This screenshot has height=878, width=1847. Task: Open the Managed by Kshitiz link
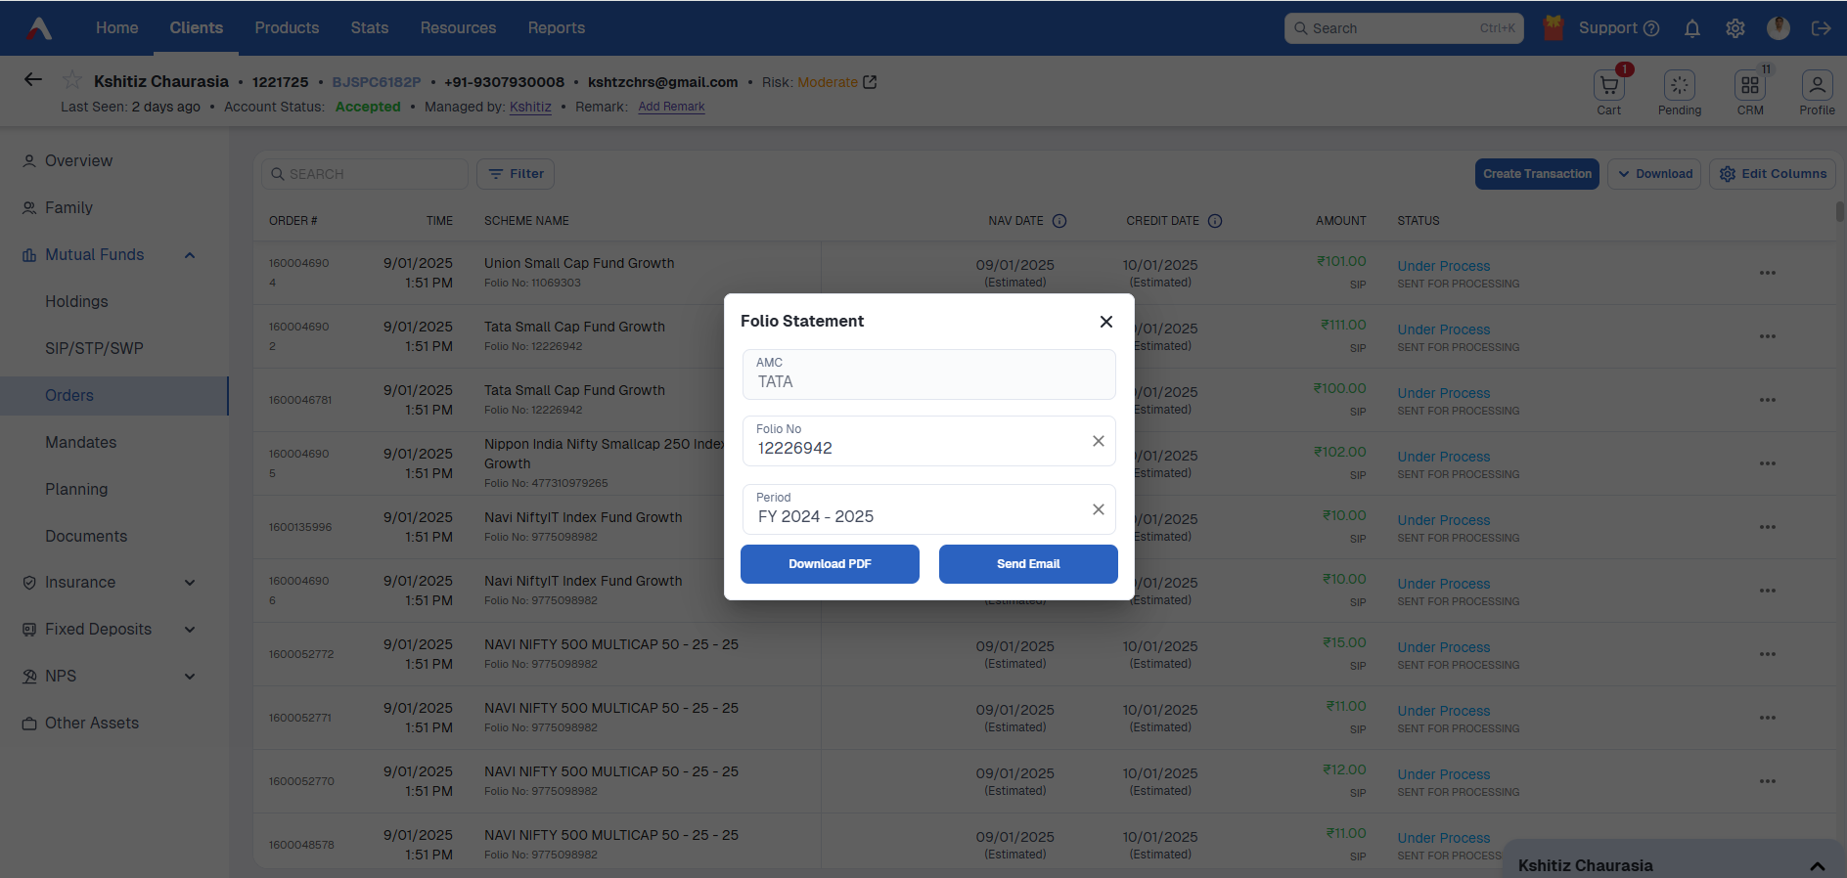click(530, 107)
